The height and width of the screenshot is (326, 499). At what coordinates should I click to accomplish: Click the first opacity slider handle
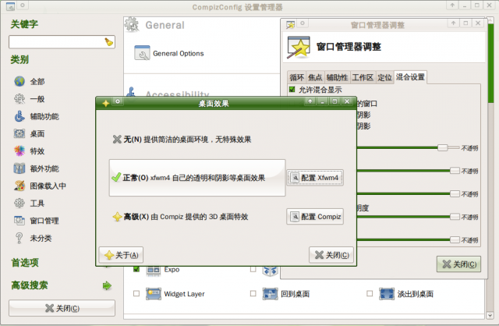point(443,147)
